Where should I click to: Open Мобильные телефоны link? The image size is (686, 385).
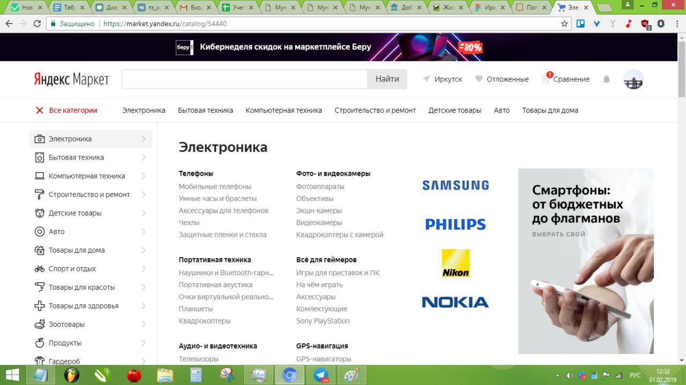(215, 186)
